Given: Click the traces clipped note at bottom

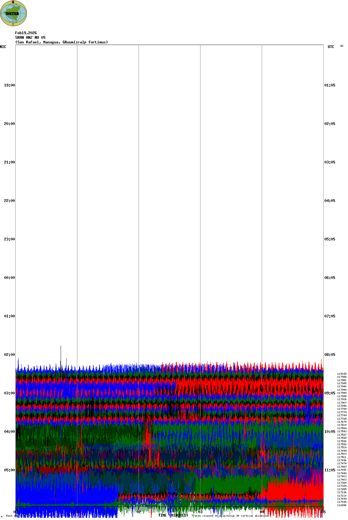Looking at the screenshot, I should click(x=230, y=516).
